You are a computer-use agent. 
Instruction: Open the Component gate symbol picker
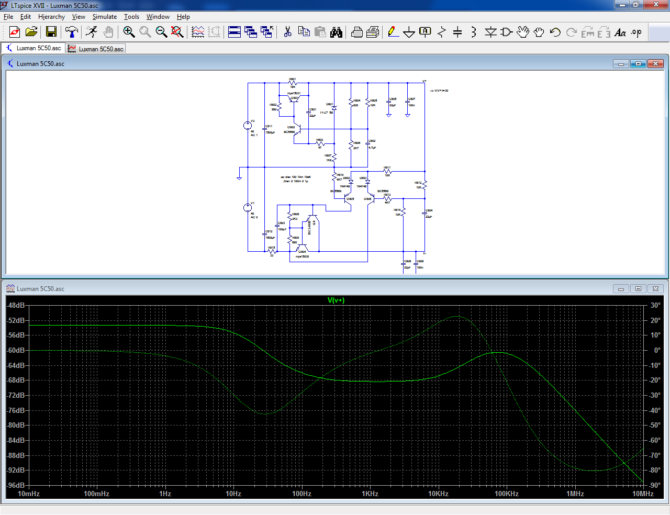[506, 32]
